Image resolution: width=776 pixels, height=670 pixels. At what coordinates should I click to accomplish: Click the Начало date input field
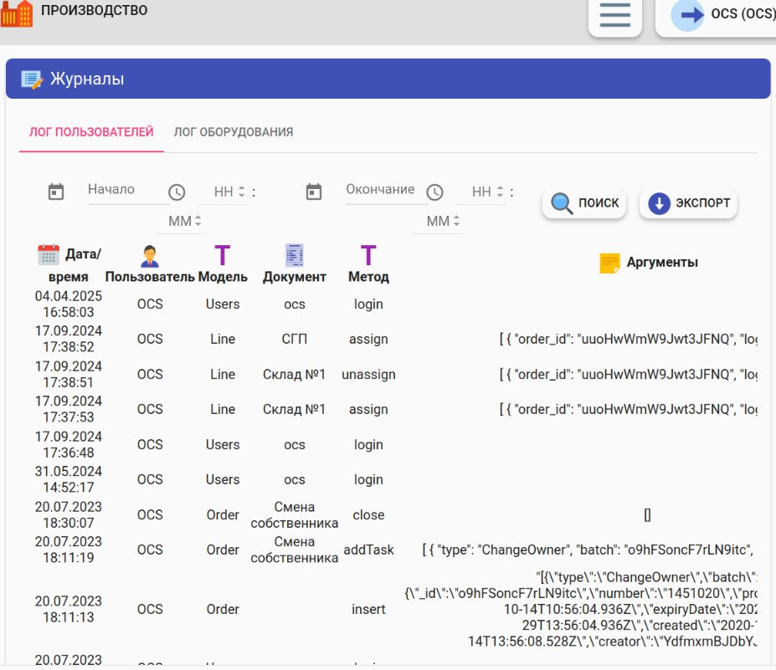(x=128, y=190)
